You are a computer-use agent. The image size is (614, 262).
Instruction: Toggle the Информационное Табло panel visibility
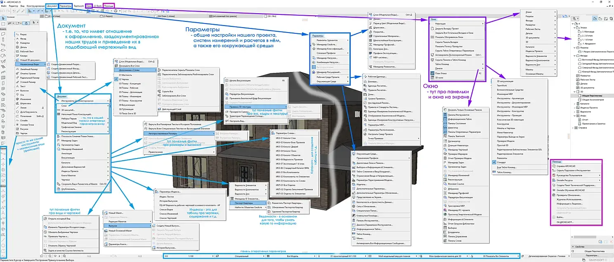pos(445,118)
